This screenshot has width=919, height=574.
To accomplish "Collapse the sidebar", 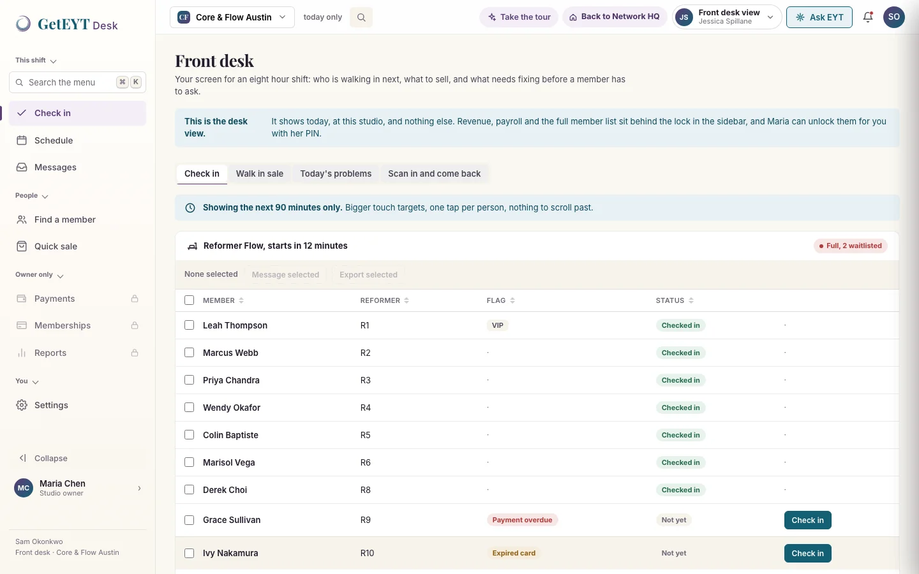I will 77,458.
